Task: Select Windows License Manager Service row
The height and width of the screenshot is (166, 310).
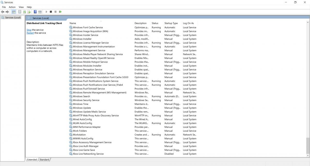Action: coord(133,43)
